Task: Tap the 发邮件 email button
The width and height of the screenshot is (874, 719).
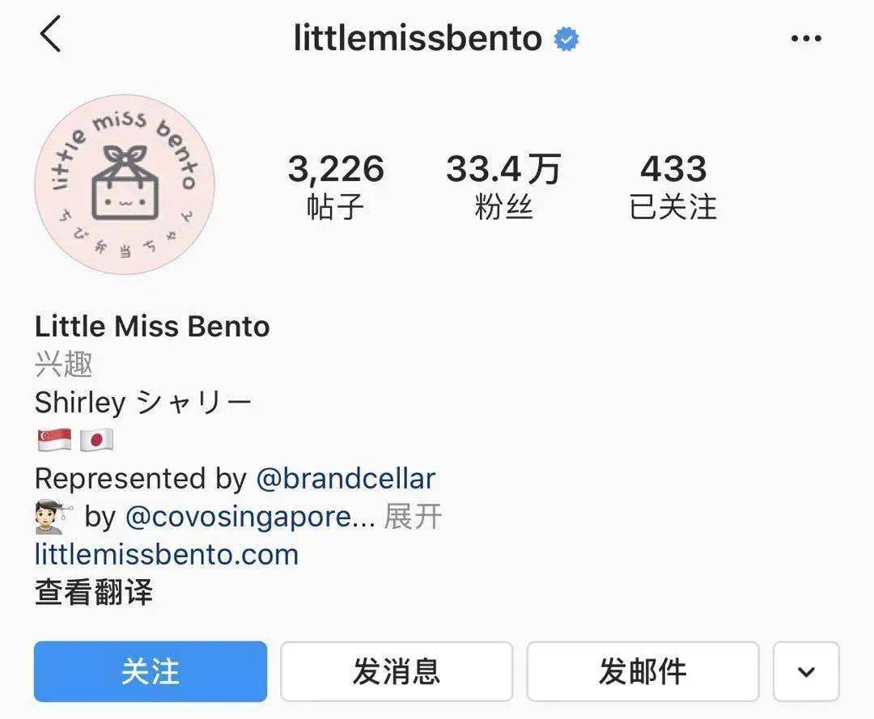Action: (643, 671)
